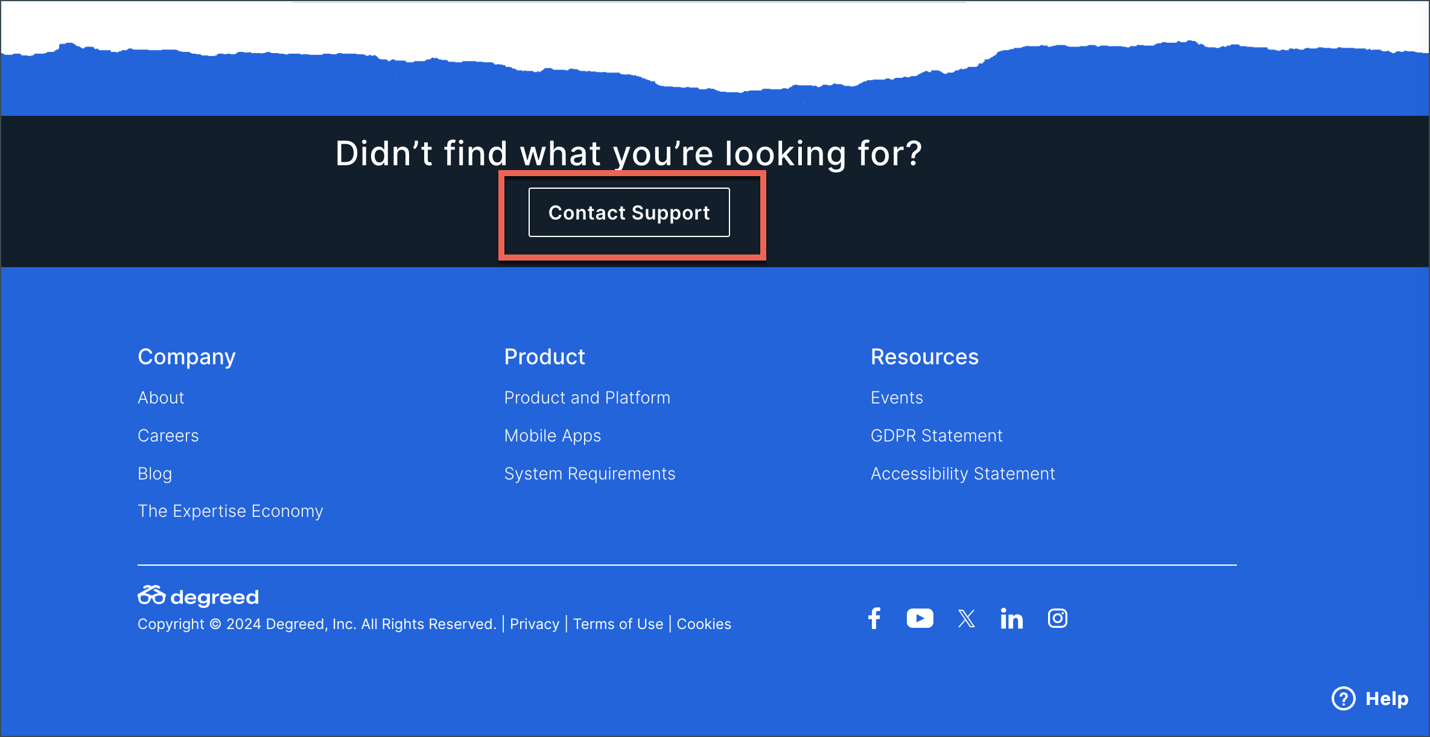Open the Cookies link
The height and width of the screenshot is (737, 1430).
pyautogui.click(x=704, y=624)
